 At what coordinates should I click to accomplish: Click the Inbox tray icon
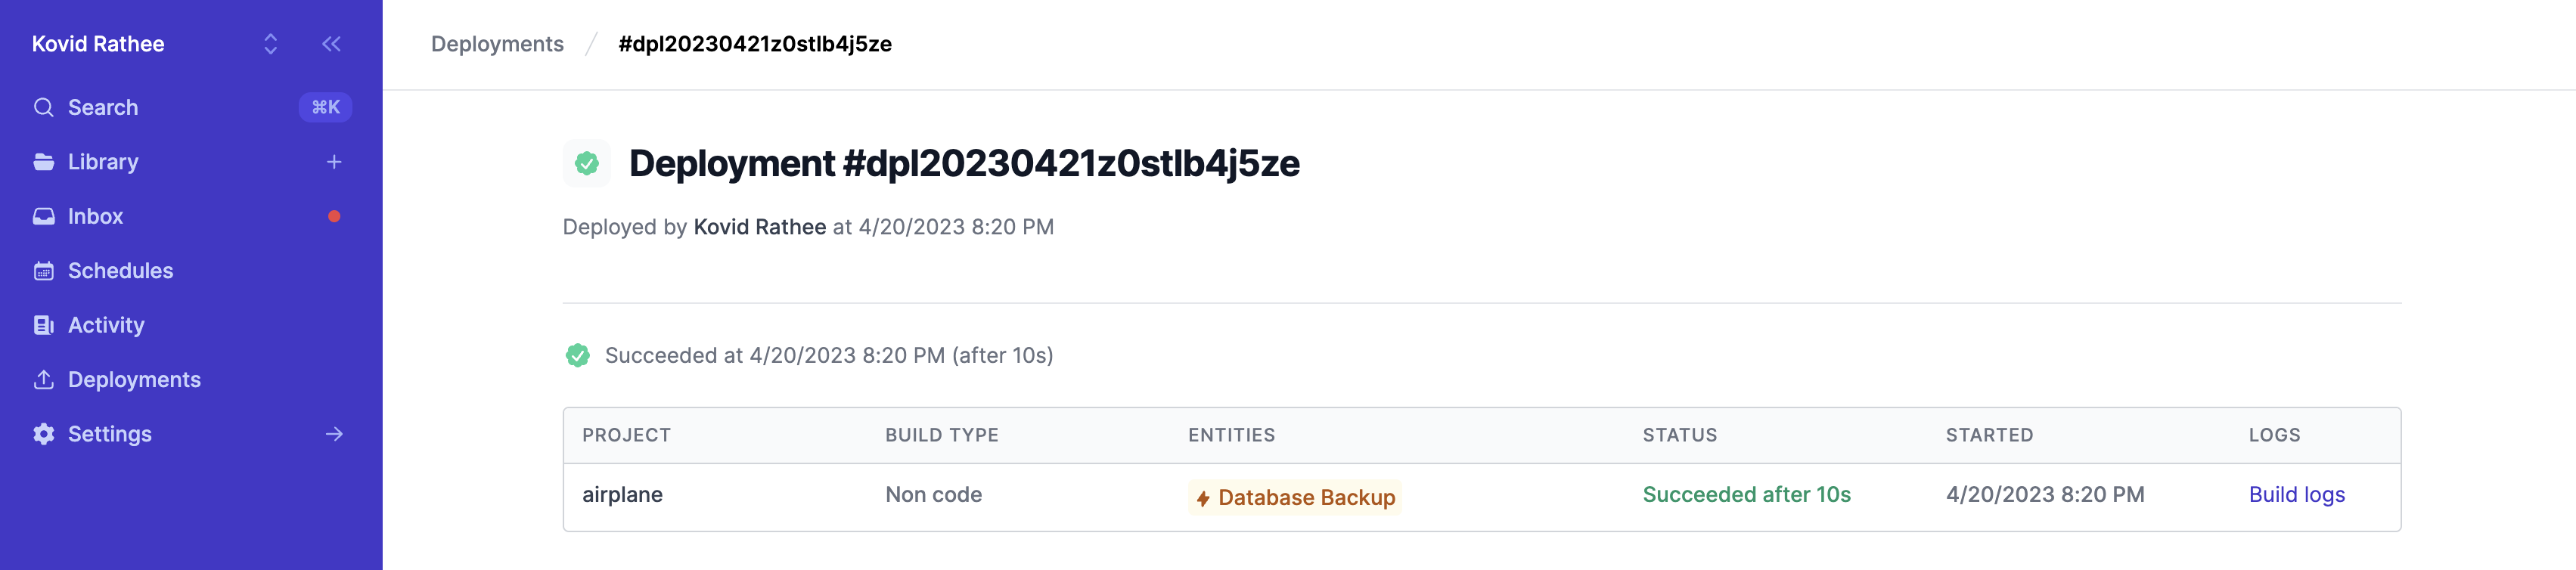(x=43, y=216)
